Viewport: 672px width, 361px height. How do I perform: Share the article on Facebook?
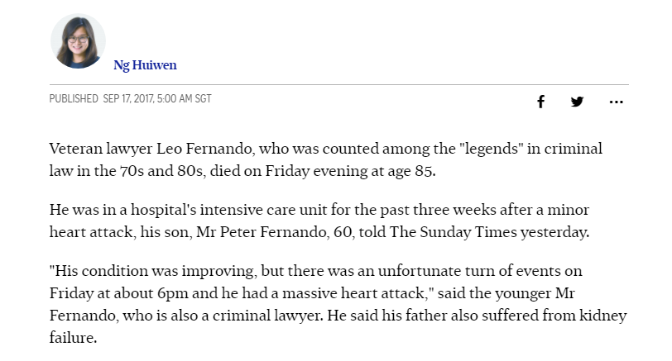(x=541, y=102)
